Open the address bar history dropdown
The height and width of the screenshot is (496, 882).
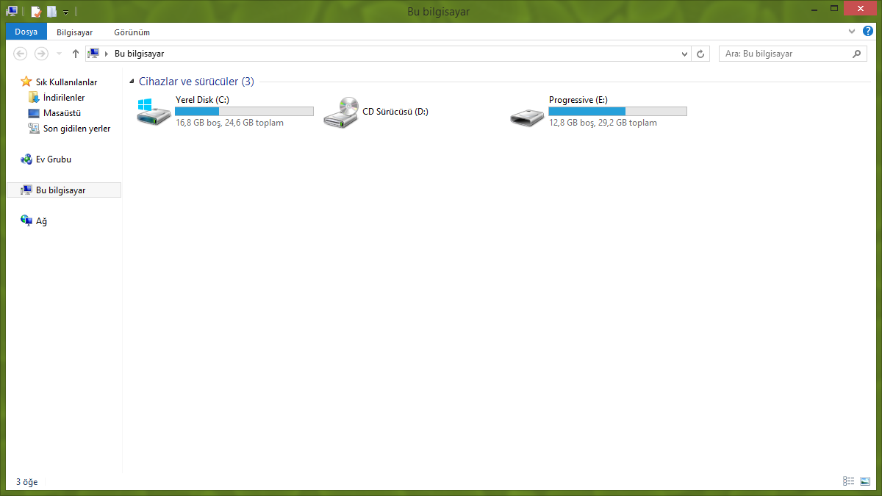click(684, 54)
